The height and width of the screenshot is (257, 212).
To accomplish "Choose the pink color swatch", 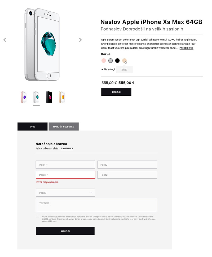I will tap(104, 61).
